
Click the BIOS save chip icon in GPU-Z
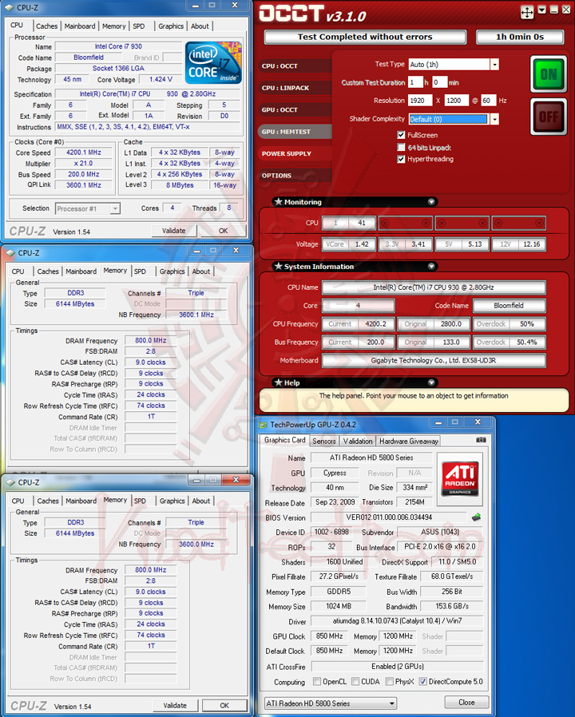point(476,517)
